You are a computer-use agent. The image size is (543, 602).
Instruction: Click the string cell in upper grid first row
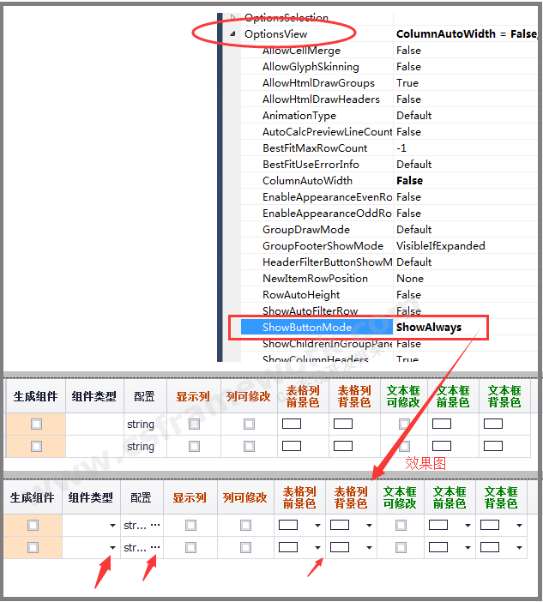pos(141,424)
